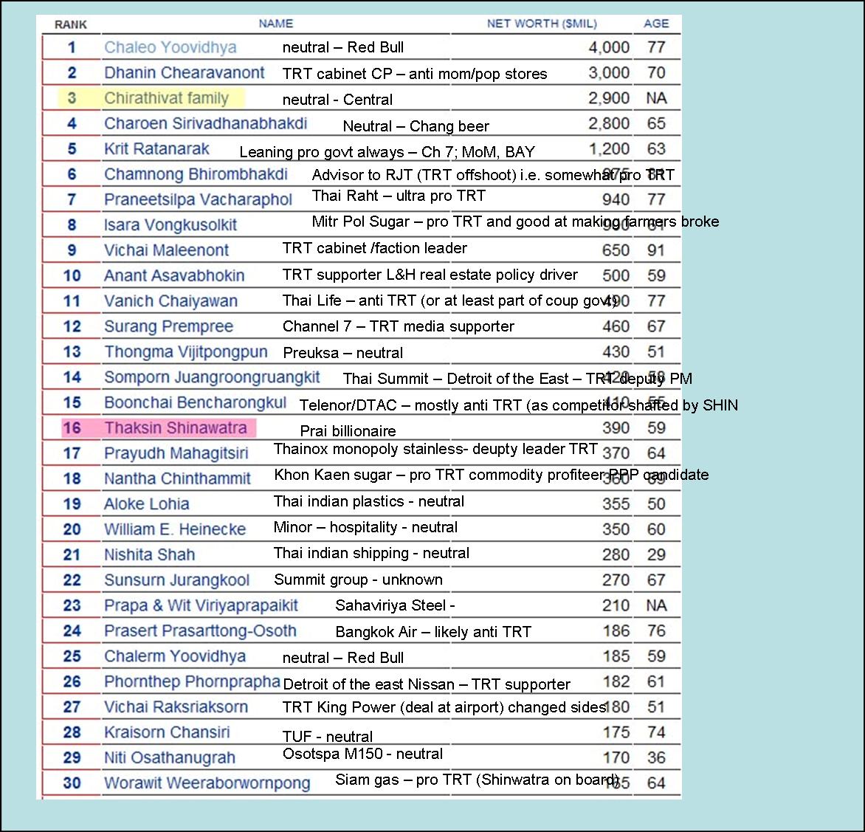Screen dimensions: 865x832
Task: Click the 1,200 net worth value
Action: [609, 149]
